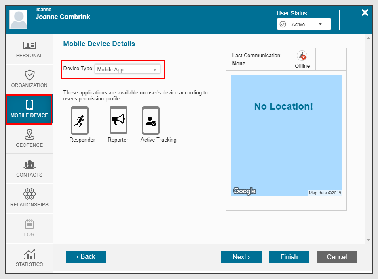Click the user profile avatar
Image resolution: width=378 pixels, height=279 pixels.
click(19, 20)
